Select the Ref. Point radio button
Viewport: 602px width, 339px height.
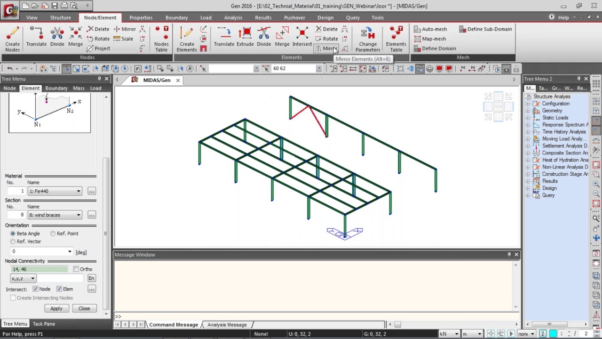53,234
